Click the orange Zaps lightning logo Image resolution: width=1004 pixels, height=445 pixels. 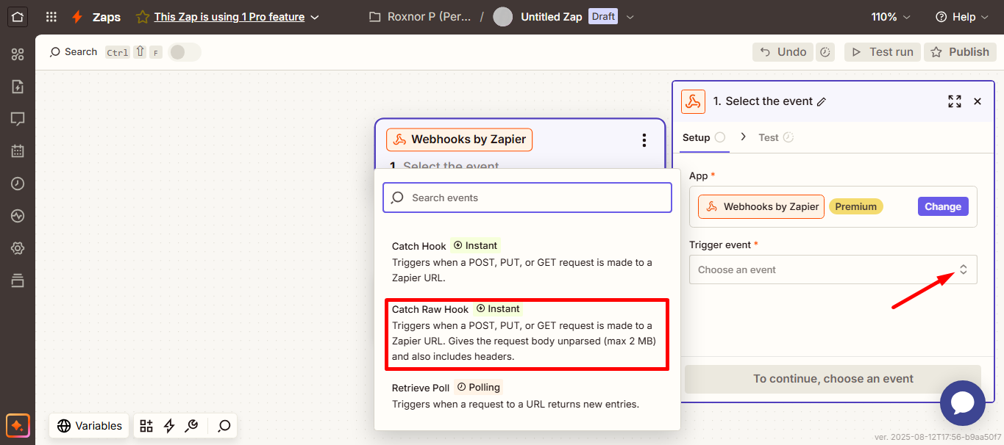[77, 17]
